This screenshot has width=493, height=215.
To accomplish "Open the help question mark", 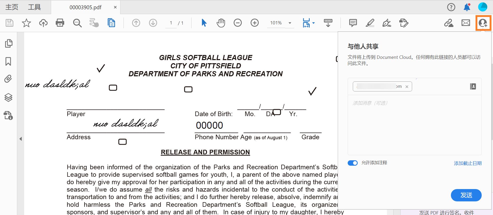I will [x=451, y=7].
